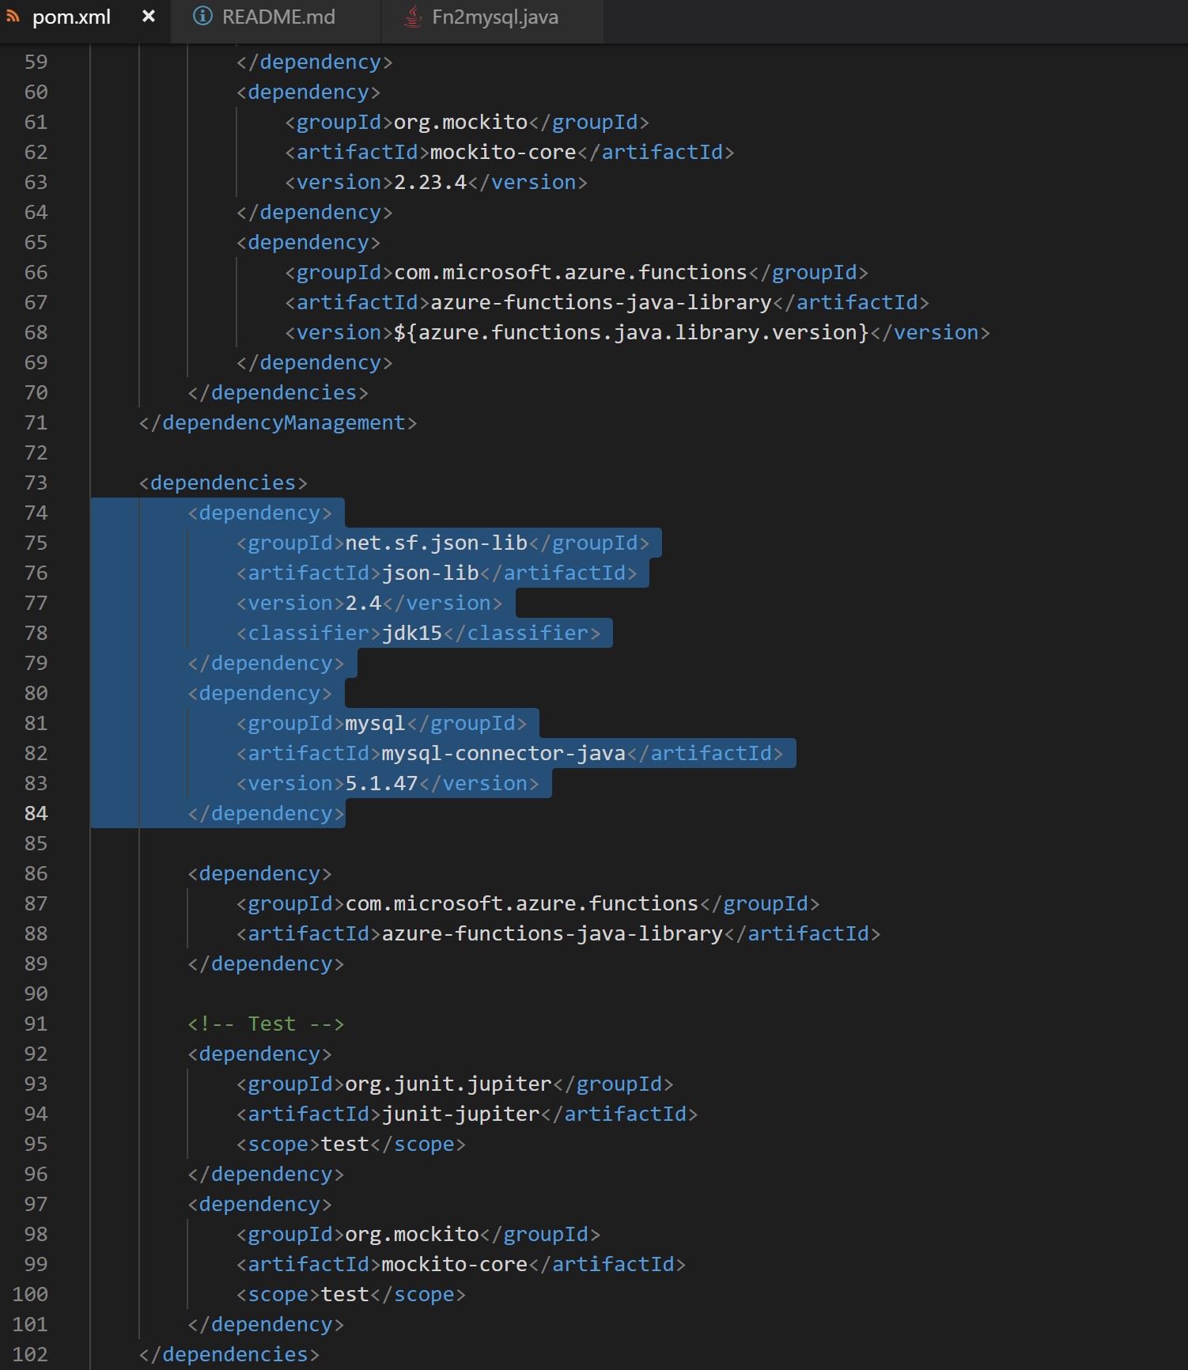Click opening dependency tag on line 60

308,92
